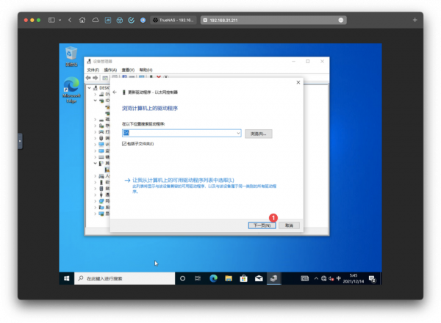The image size is (441, 323).
Task: Collapse the DESK computer root node
Action: pyautogui.click(x=89, y=88)
